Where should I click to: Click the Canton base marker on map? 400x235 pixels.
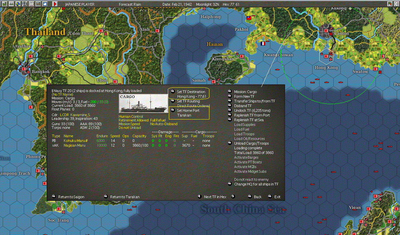[326, 30]
